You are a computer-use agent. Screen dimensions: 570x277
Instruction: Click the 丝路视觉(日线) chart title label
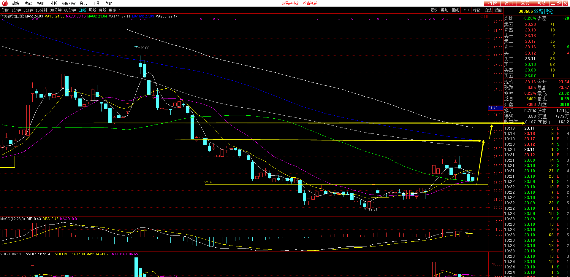point(12,16)
